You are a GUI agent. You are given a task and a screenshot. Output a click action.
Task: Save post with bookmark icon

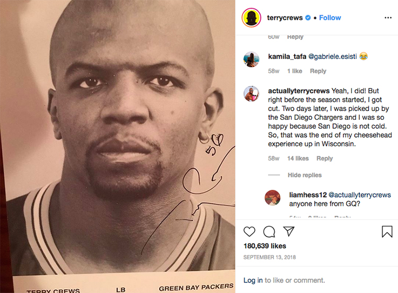coord(387,232)
